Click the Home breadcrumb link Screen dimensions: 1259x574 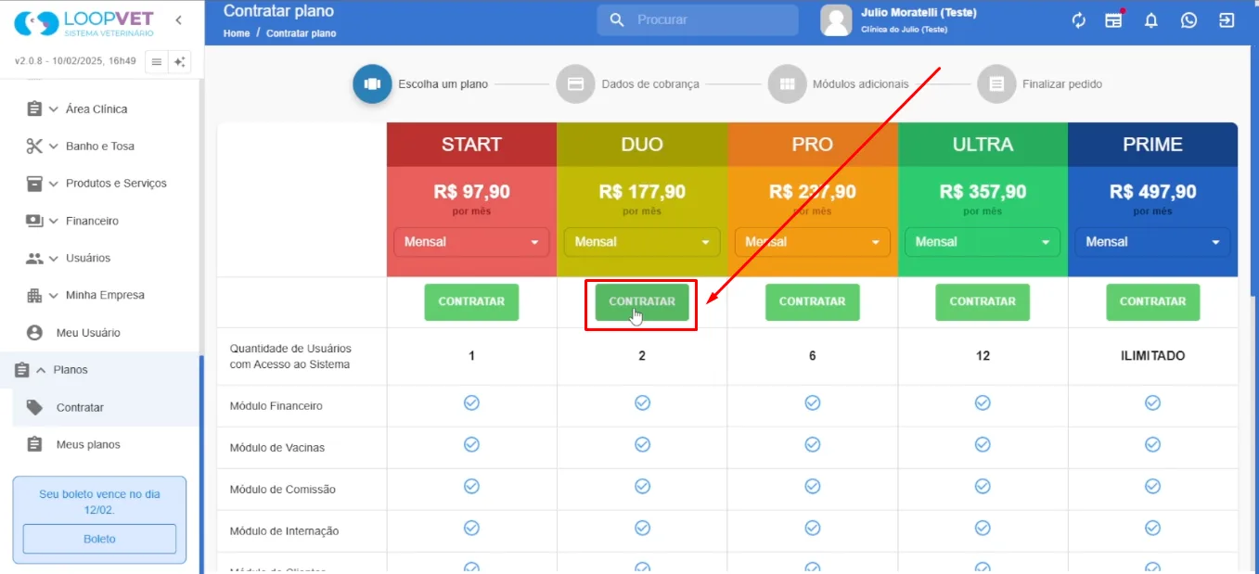pyautogui.click(x=237, y=33)
